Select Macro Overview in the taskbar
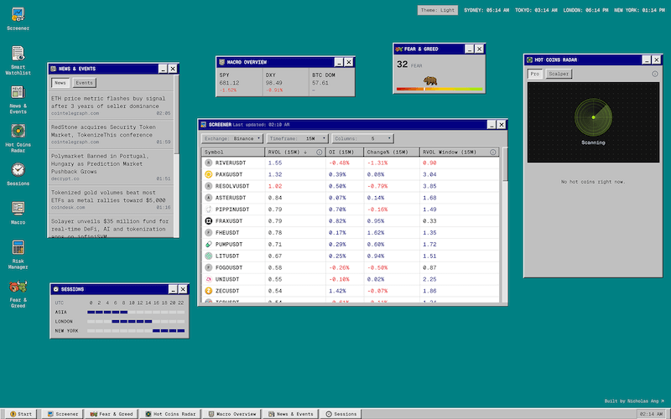This screenshot has width=671, height=419. pos(232,414)
